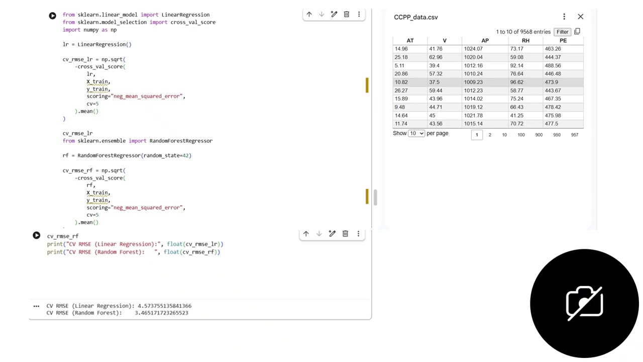Click the CCPP_data.csv file title
The image size is (643, 362).
pyautogui.click(x=416, y=17)
